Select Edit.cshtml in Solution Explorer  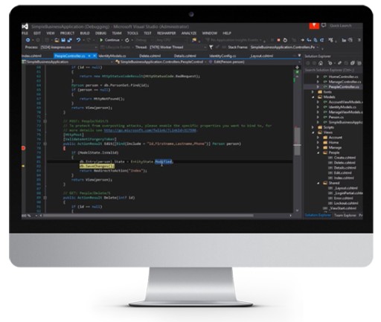tap(342, 173)
